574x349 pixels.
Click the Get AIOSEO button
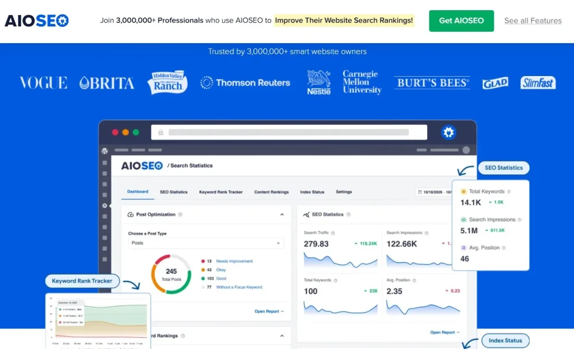pyautogui.click(x=461, y=20)
